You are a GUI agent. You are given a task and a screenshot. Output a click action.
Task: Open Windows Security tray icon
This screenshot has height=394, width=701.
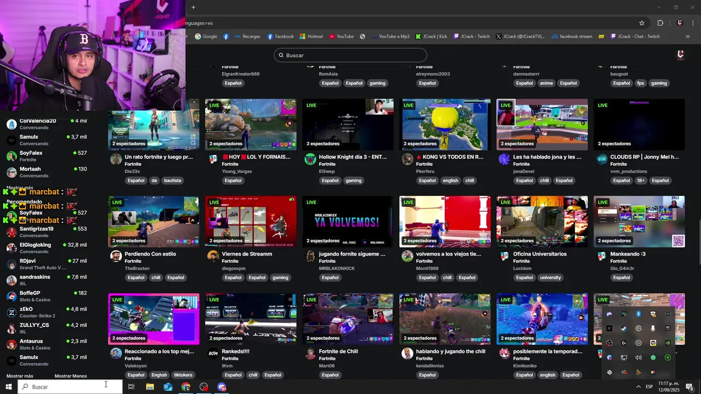click(653, 314)
